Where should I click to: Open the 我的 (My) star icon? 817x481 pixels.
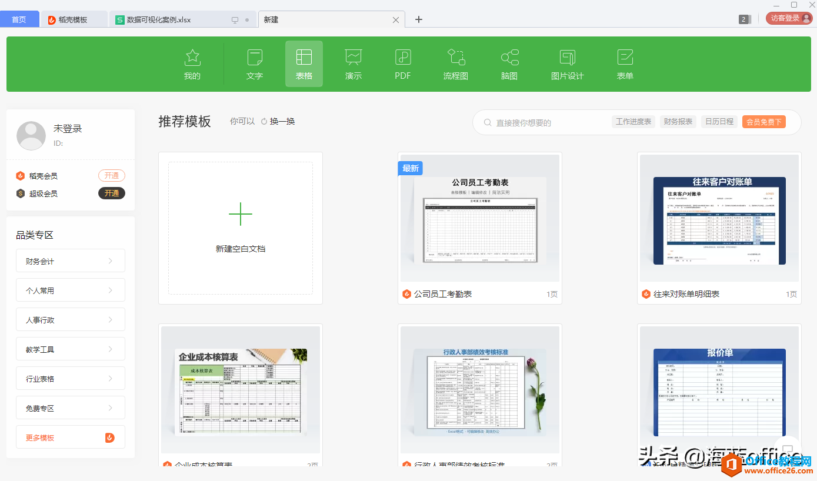coord(192,58)
